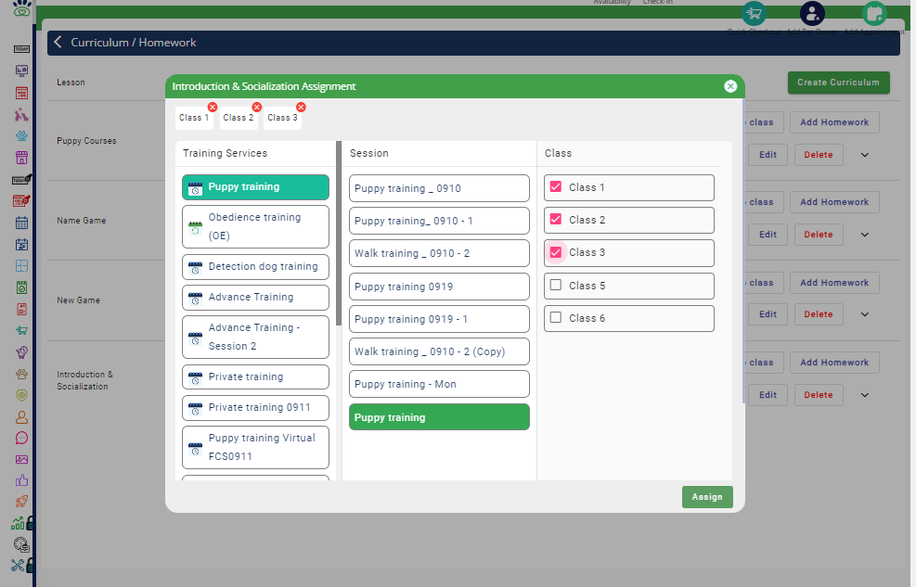Choose session Puppy training - Mon
This screenshot has width=916, height=587.
439,384
